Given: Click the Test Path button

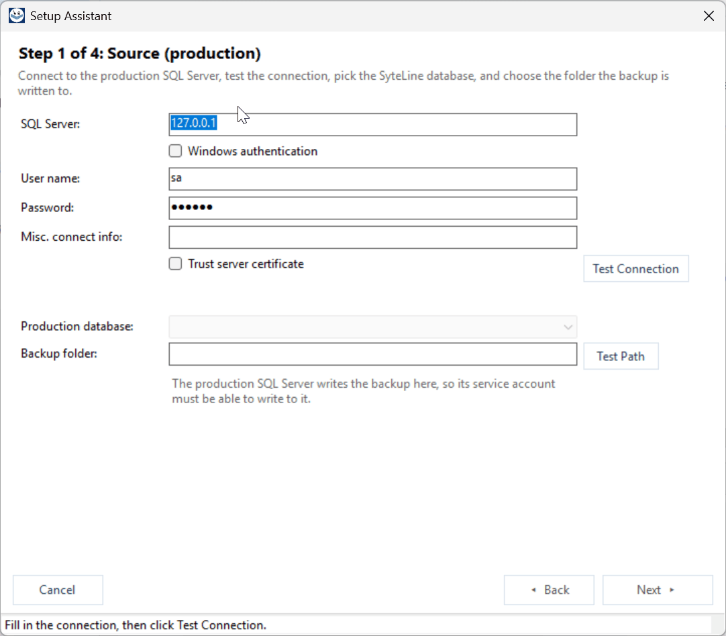Looking at the screenshot, I should [621, 356].
